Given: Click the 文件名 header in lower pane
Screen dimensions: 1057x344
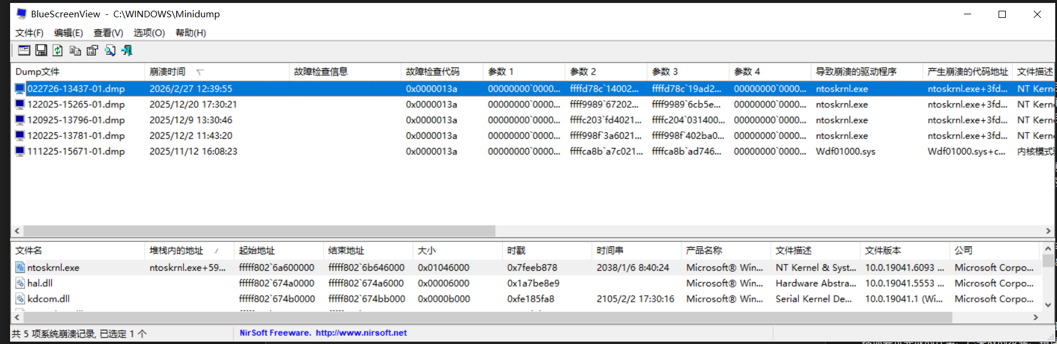Looking at the screenshot, I should pyautogui.click(x=78, y=250).
